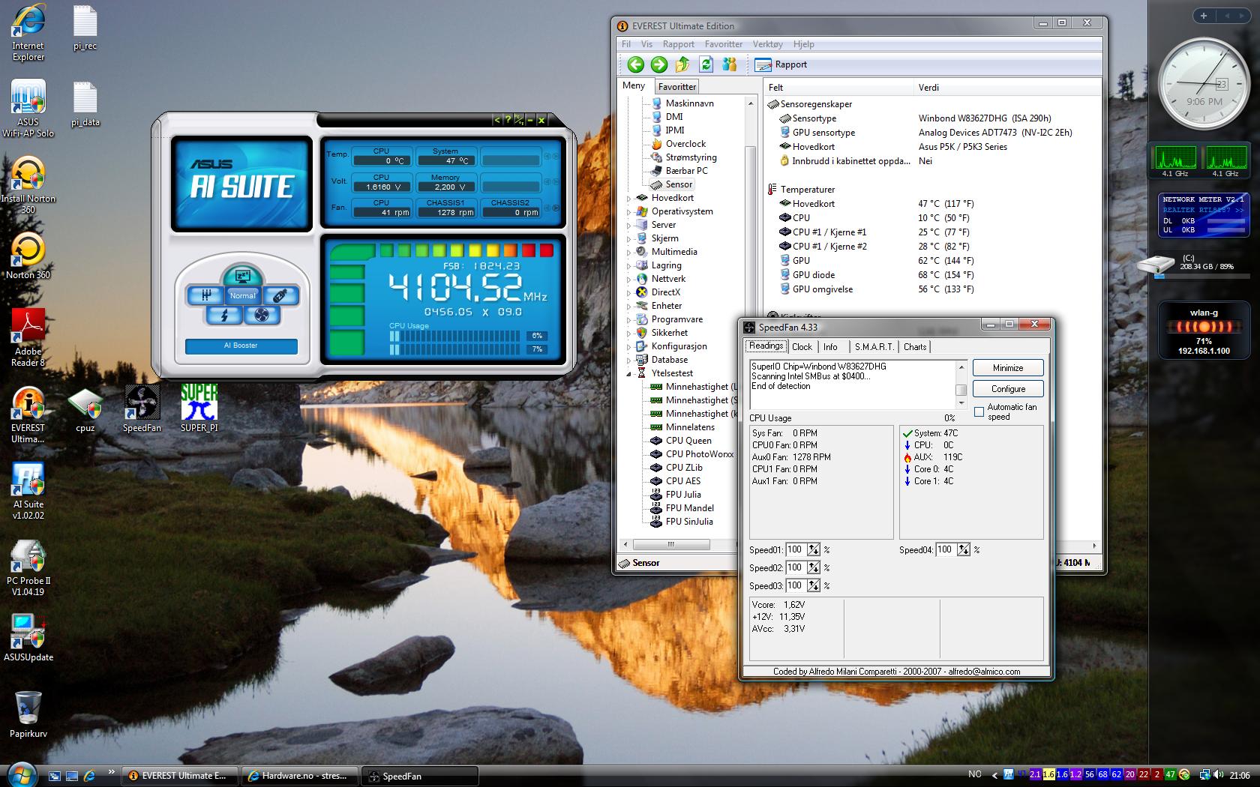Click sidebar analog clock gadget
Viewport: 1260px width, 787px height.
pyautogui.click(x=1203, y=85)
